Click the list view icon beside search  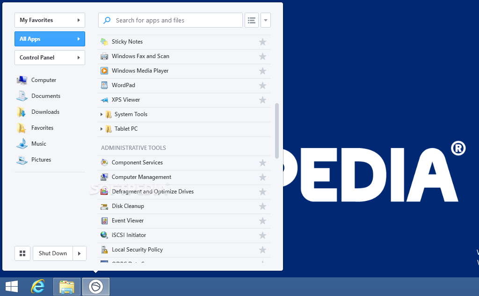252,21
